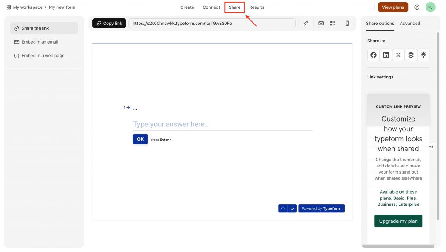Image resolution: width=446 pixels, height=252 pixels.
Task: Switch to the Advanced tab
Action: pos(410,24)
